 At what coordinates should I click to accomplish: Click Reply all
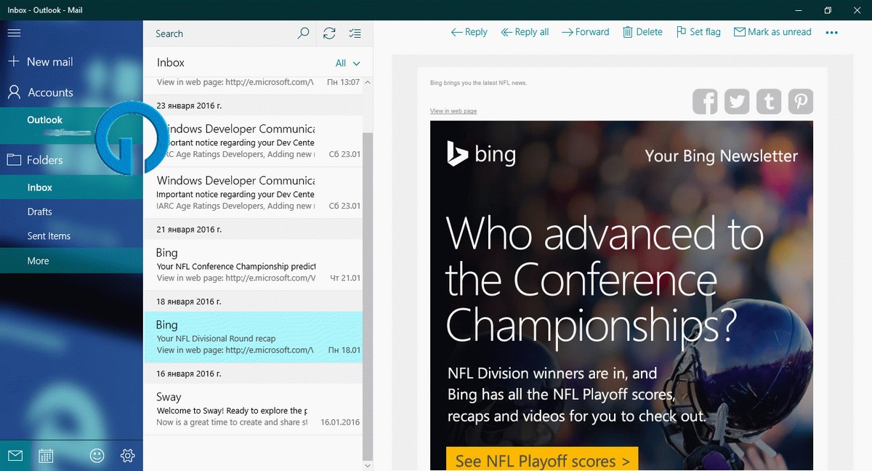click(x=524, y=32)
